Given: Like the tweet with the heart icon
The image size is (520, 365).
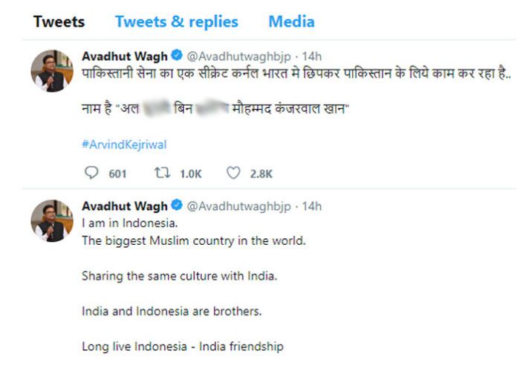Looking at the screenshot, I should pos(233,173).
